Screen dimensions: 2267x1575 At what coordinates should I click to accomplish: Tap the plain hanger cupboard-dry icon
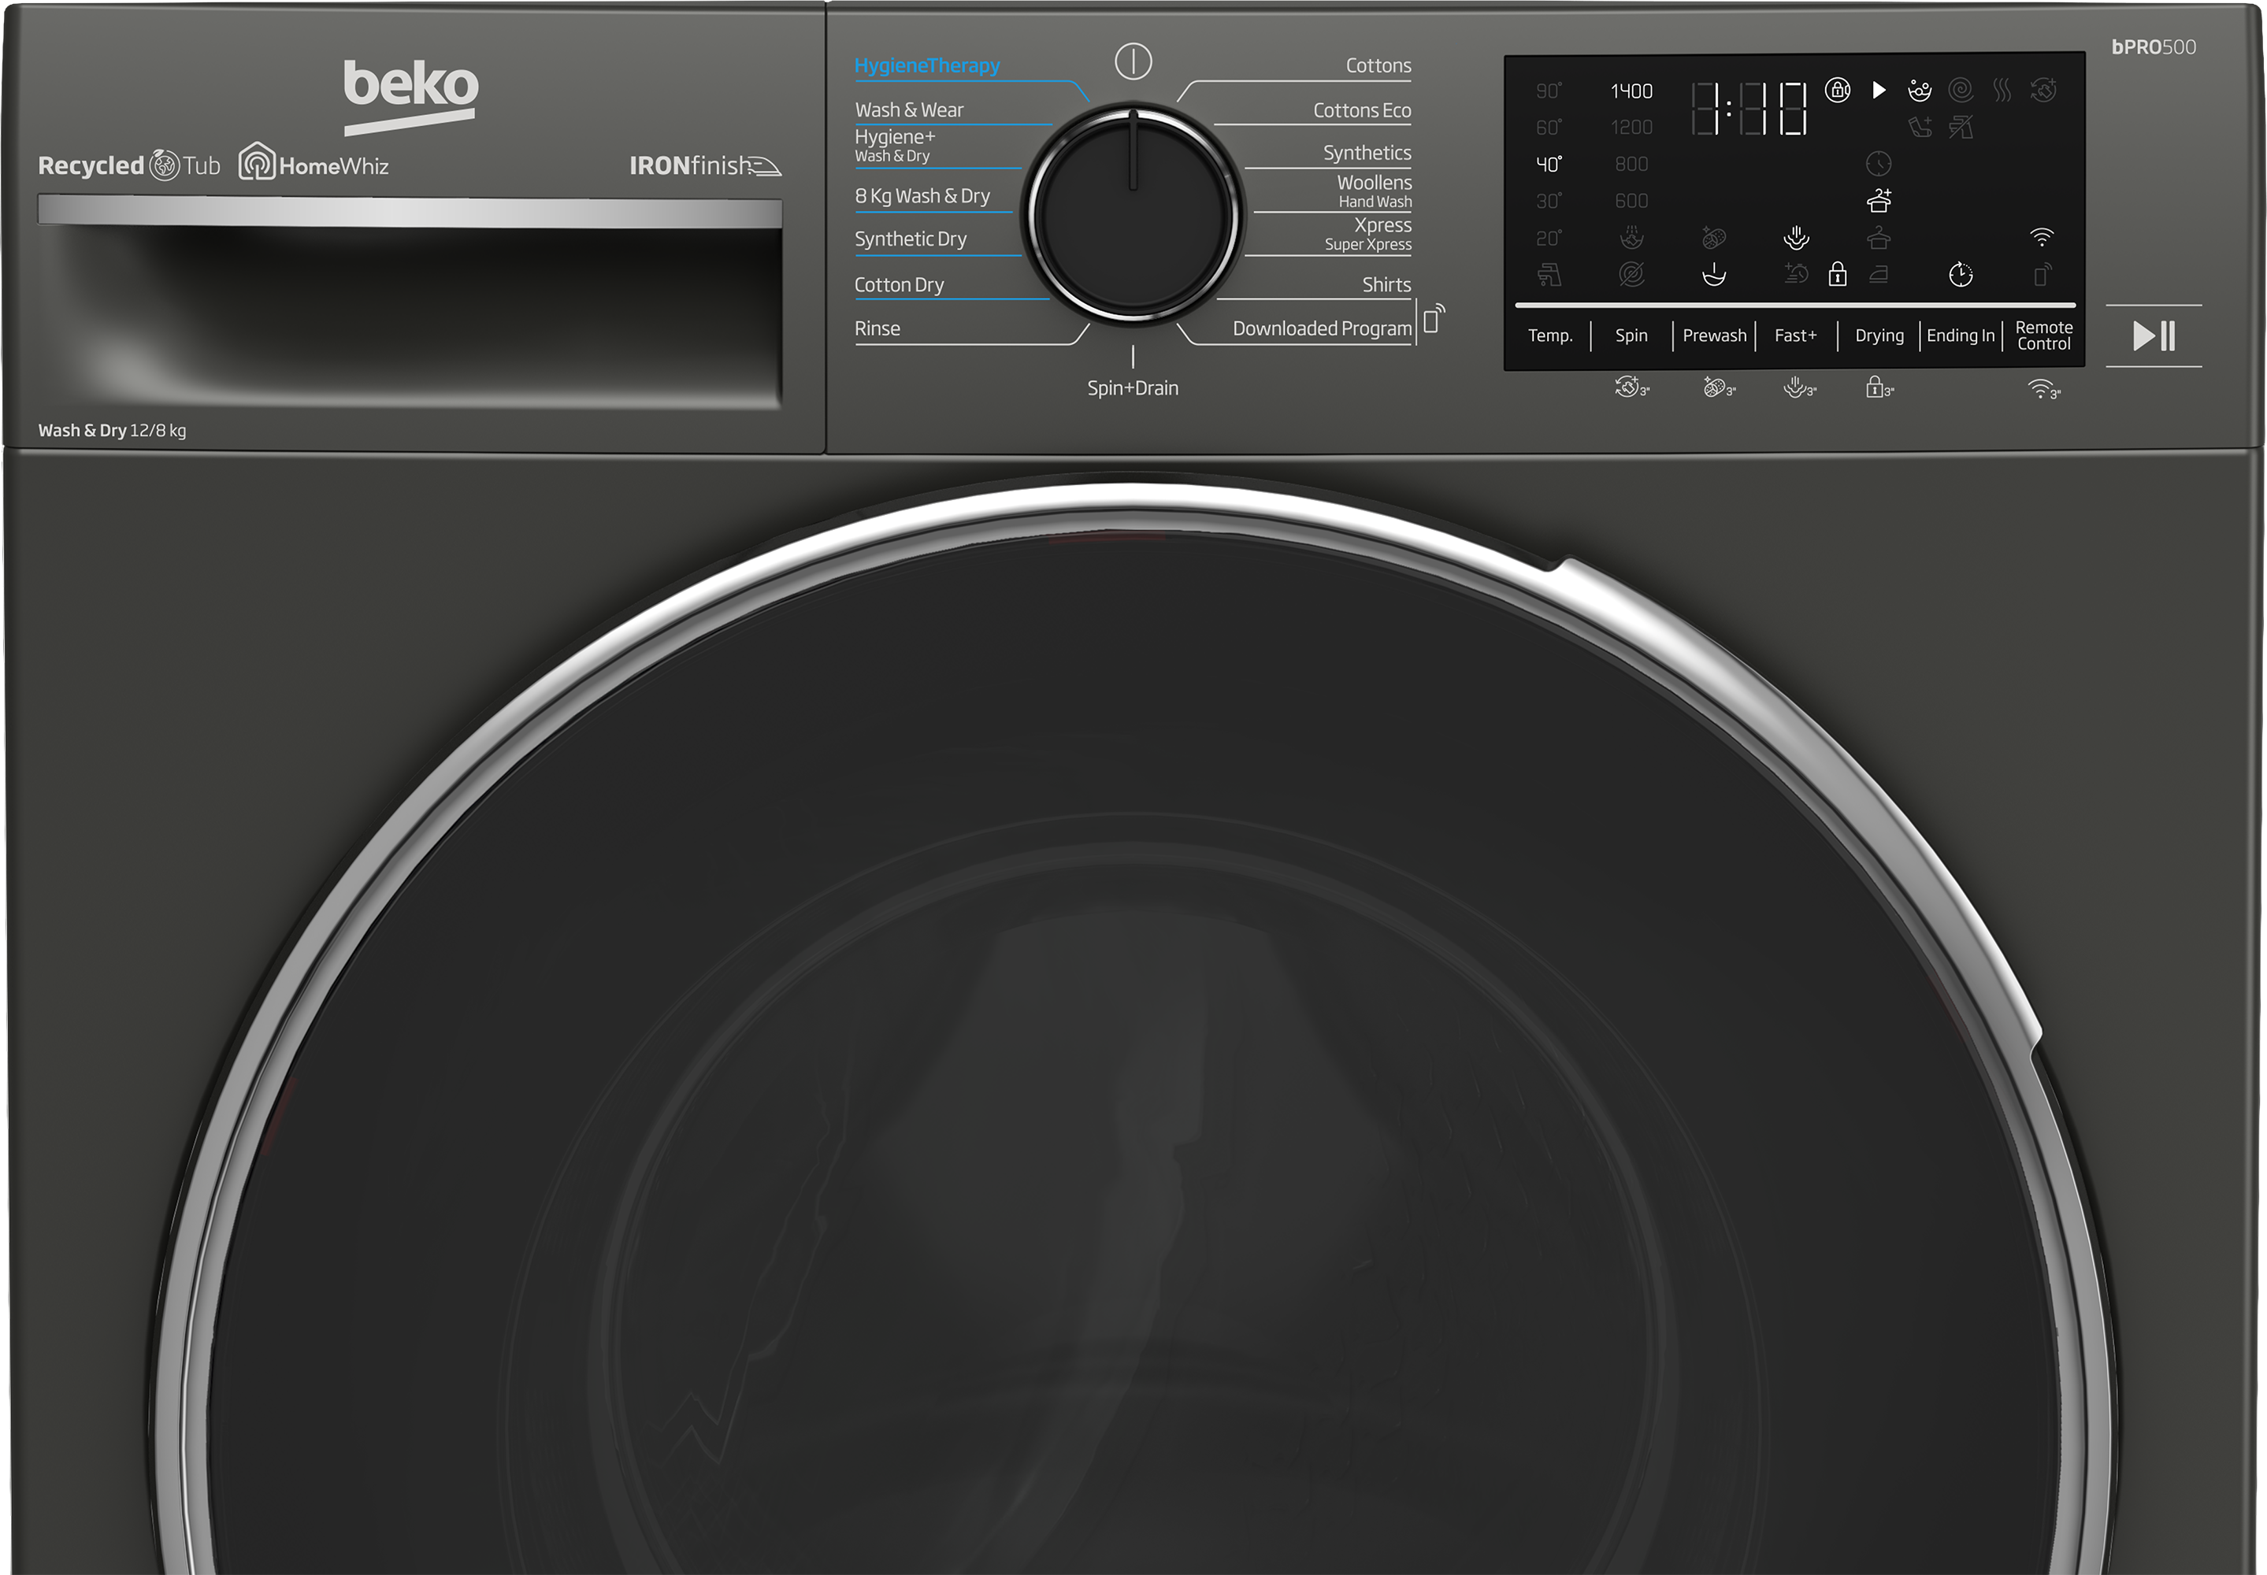[x=1879, y=237]
